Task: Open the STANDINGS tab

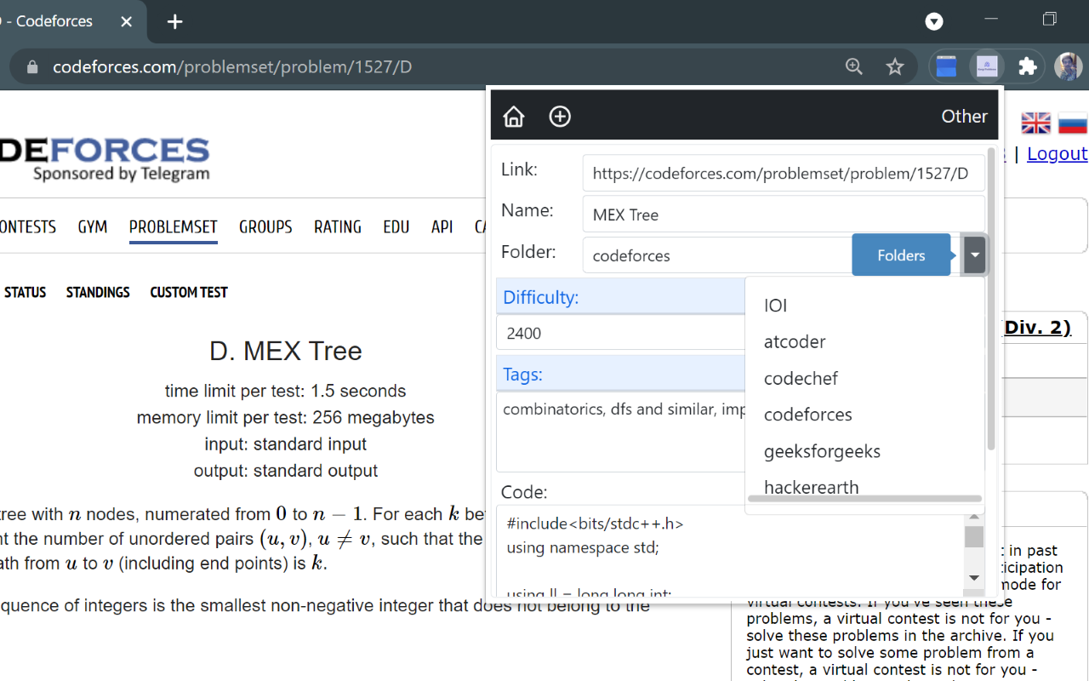Action: (98, 292)
